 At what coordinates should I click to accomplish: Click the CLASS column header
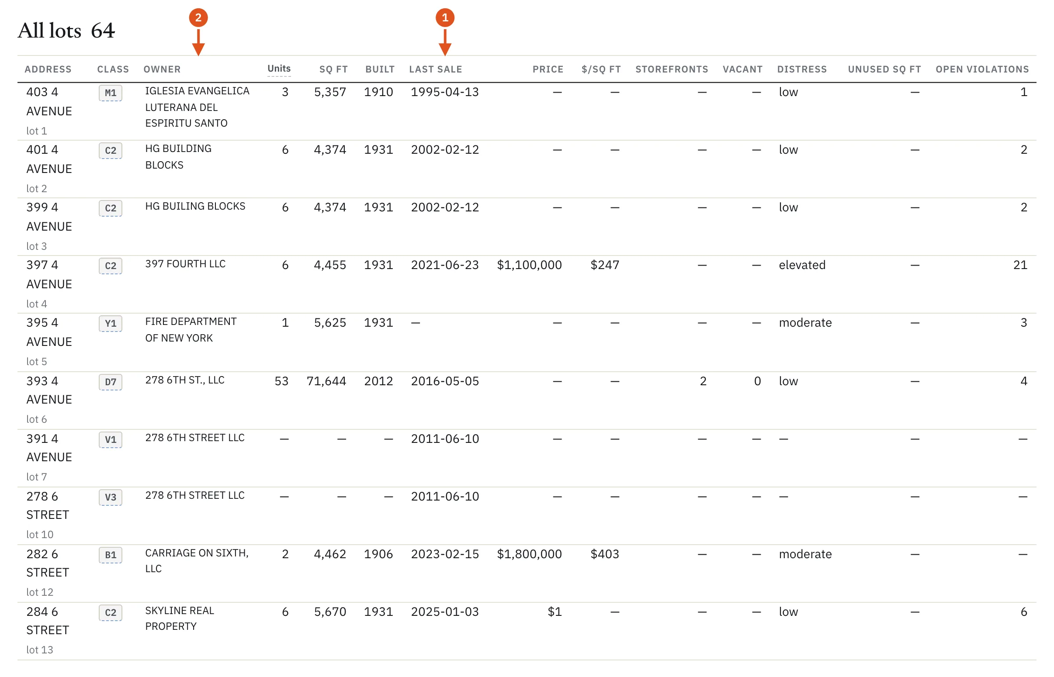click(113, 69)
